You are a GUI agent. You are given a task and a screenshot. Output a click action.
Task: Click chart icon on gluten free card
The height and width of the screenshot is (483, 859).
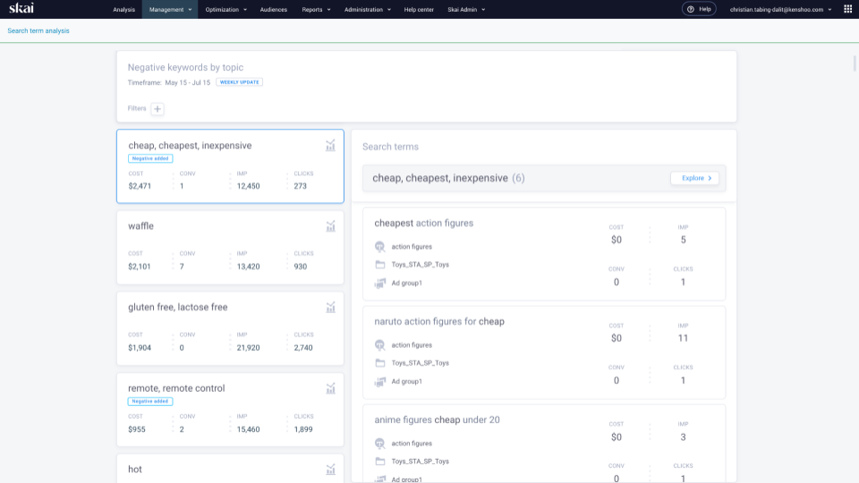click(x=330, y=308)
